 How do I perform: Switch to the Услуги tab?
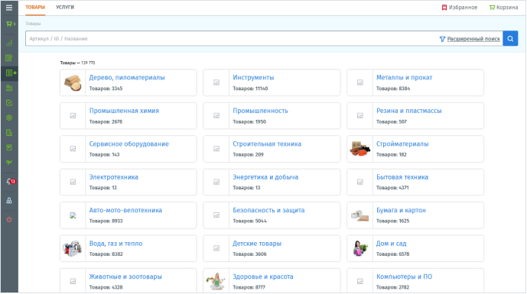click(65, 7)
